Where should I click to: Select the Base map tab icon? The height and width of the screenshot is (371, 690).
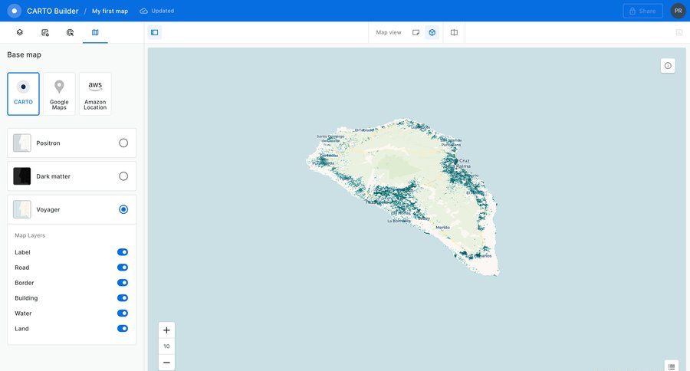click(95, 32)
